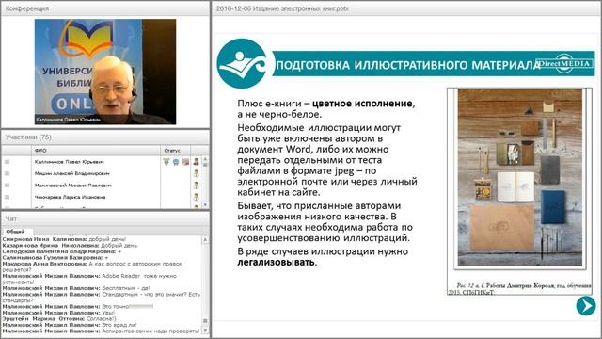
Task: Click the chat scrollbar thumb
Action: coord(205,321)
